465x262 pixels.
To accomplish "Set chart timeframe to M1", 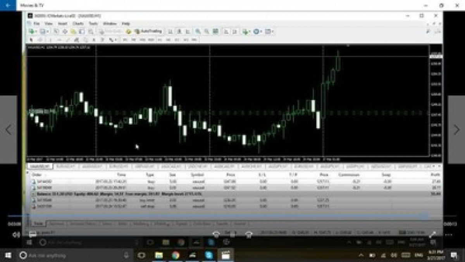I will pos(125,40).
